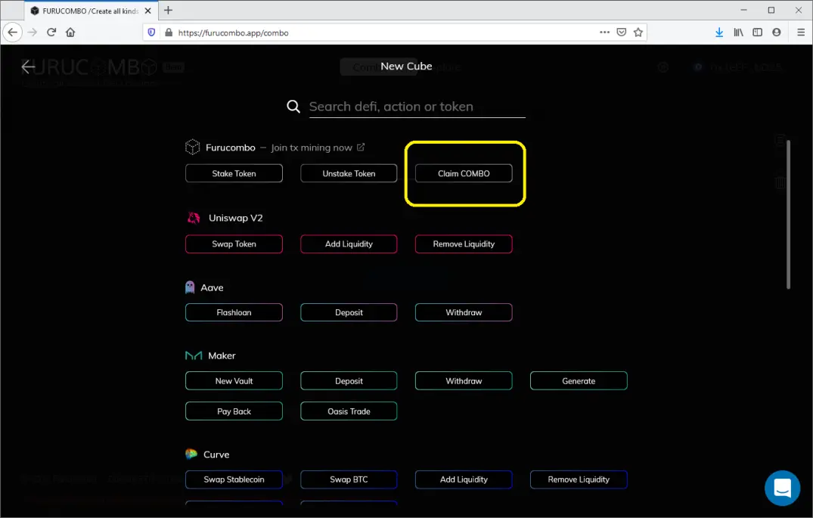Pick Maker Deposit
The height and width of the screenshot is (518, 813).
(349, 380)
